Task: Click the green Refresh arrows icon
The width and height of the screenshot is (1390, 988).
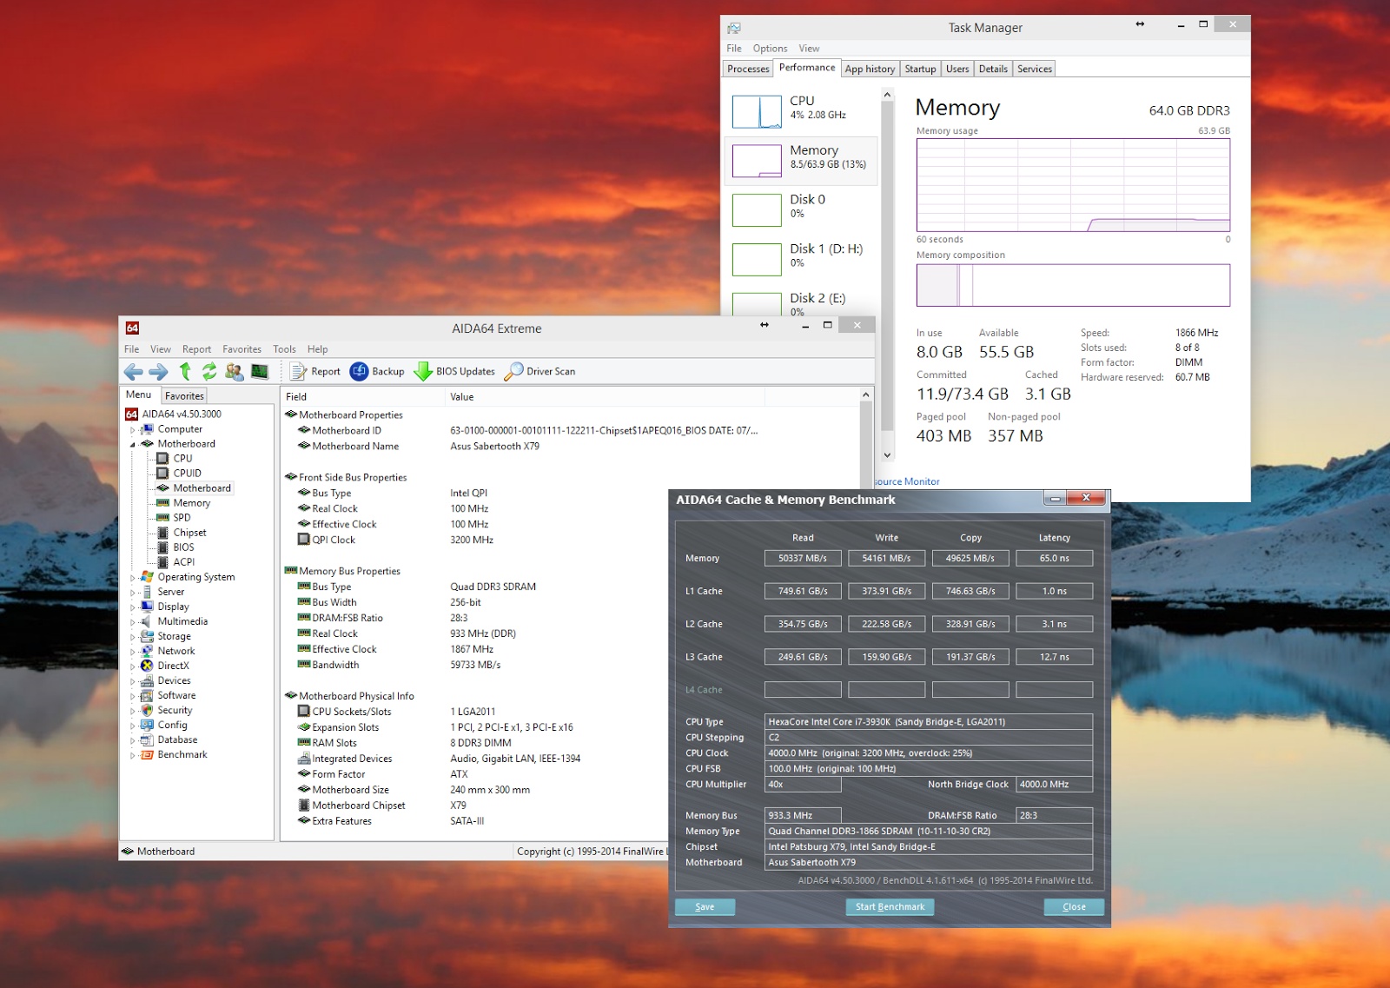Action: click(209, 372)
